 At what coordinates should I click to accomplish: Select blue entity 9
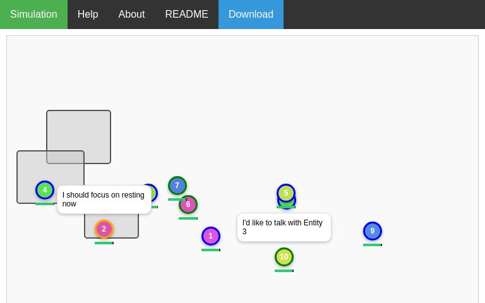tap(373, 231)
